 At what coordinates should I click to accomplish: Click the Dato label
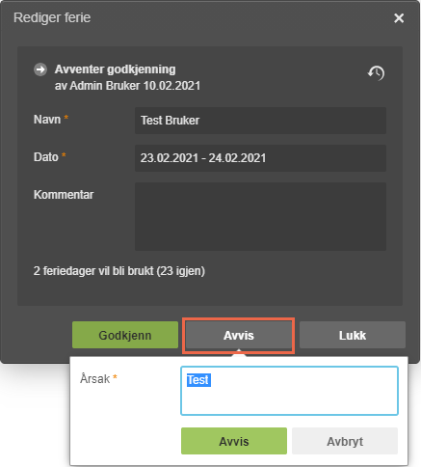(46, 157)
